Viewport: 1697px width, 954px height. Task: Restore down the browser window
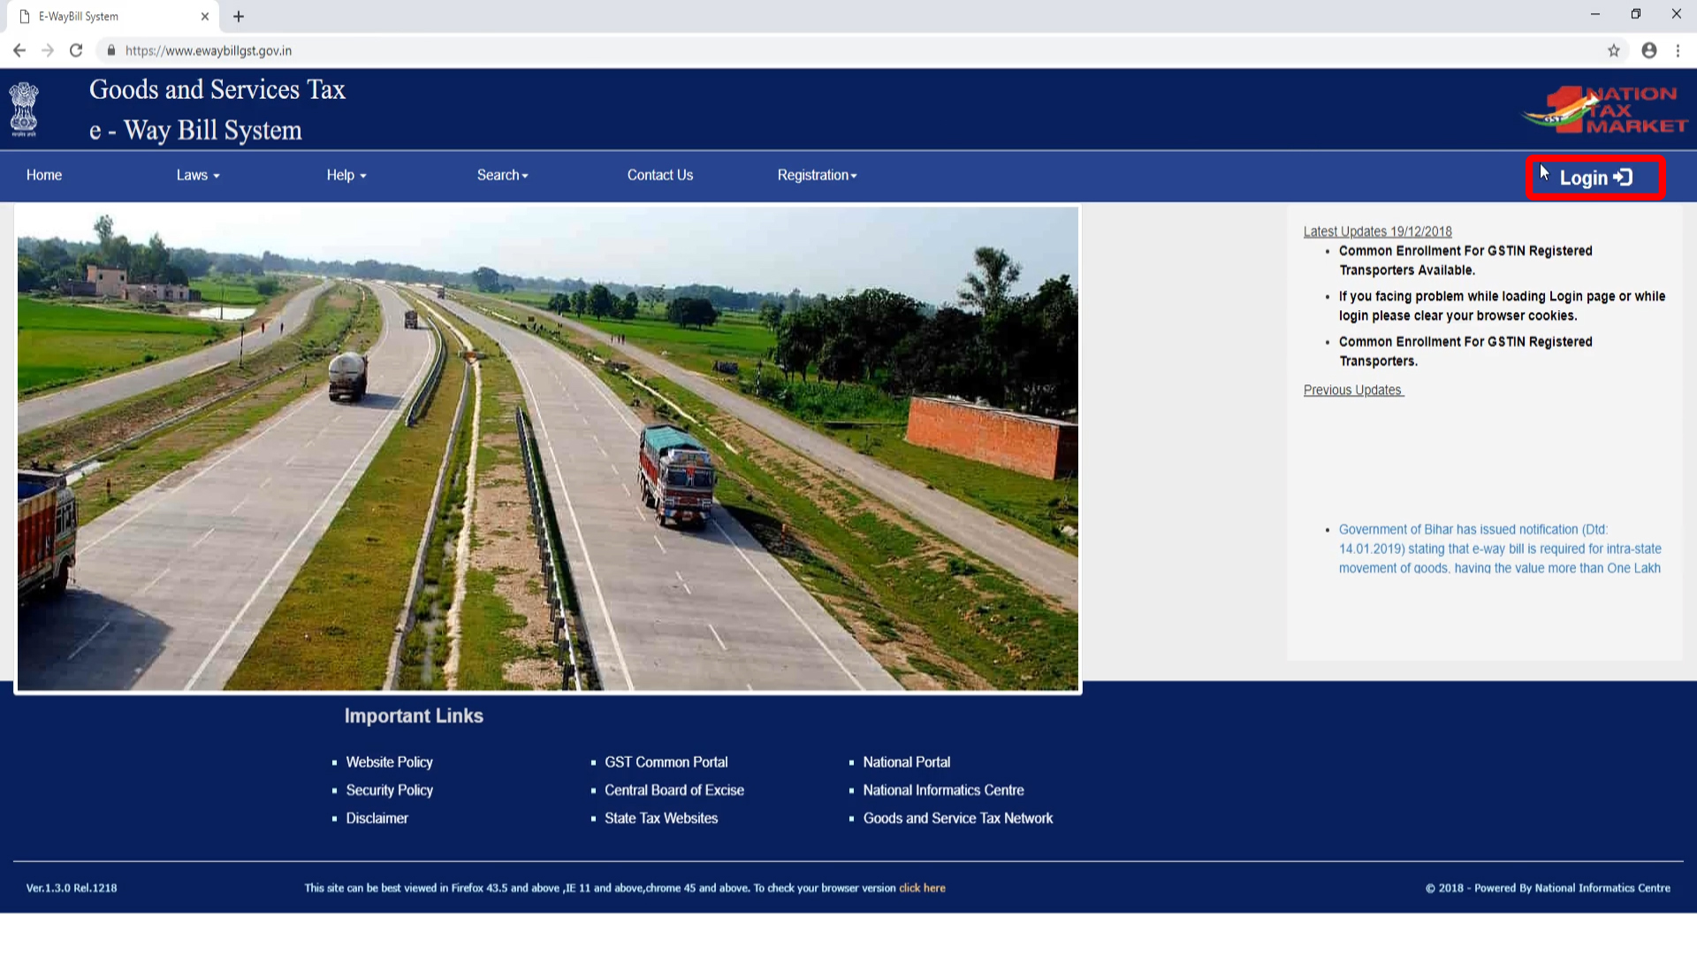1635,14
